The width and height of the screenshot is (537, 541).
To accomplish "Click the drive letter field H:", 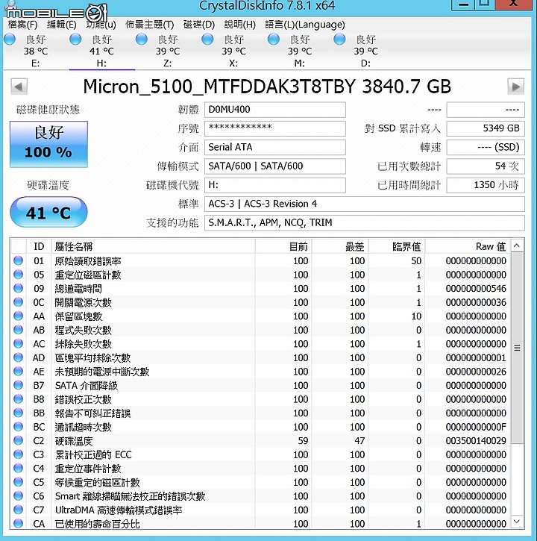I will (x=275, y=185).
